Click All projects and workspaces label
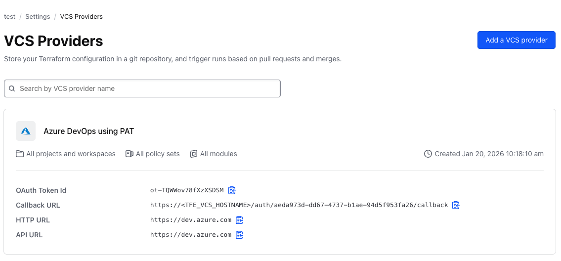The width and height of the screenshot is (561, 261). pyautogui.click(x=71, y=154)
